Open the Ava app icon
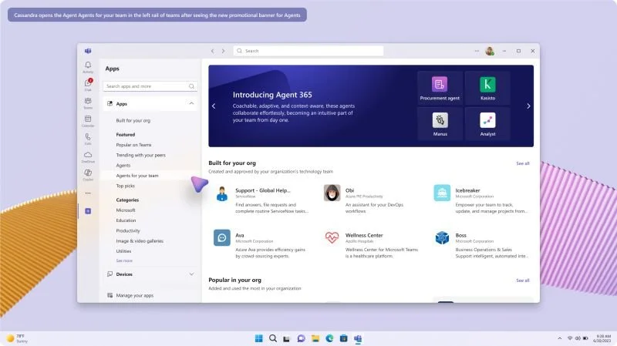617x346 pixels. click(x=222, y=238)
